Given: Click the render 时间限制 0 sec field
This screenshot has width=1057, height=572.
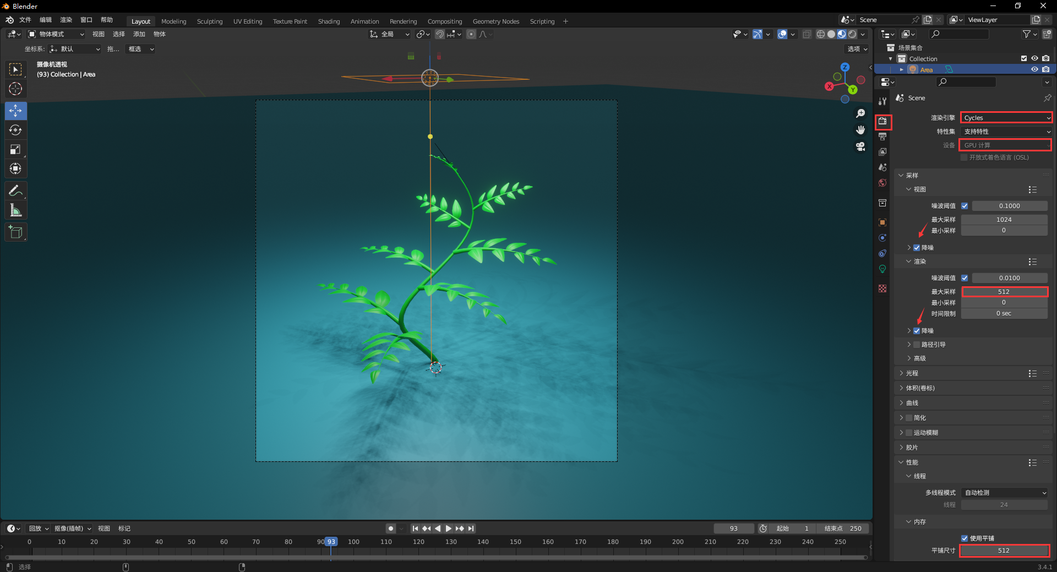Looking at the screenshot, I should tap(1004, 313).
